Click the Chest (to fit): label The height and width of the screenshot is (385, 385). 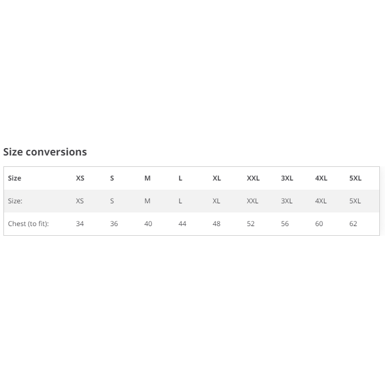28,224
